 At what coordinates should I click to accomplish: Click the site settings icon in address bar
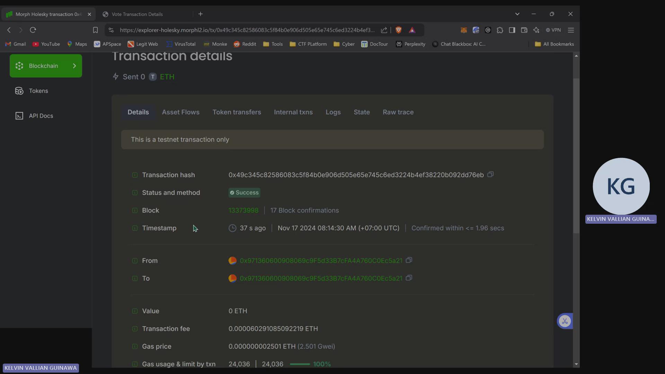point(111,30)
